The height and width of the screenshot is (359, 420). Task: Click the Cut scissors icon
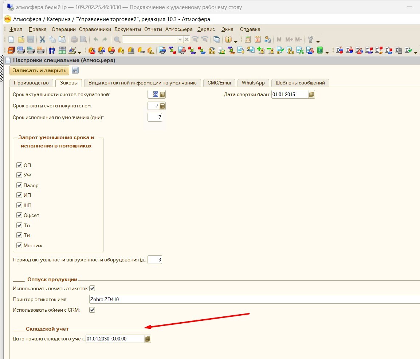pos(42,40)
